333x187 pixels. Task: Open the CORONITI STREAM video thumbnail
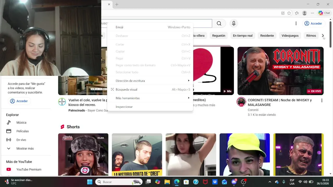point(280,71)
